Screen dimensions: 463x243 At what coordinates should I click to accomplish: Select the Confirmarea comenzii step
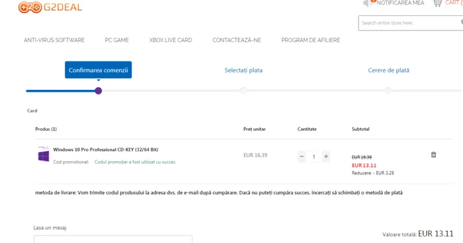99,70
